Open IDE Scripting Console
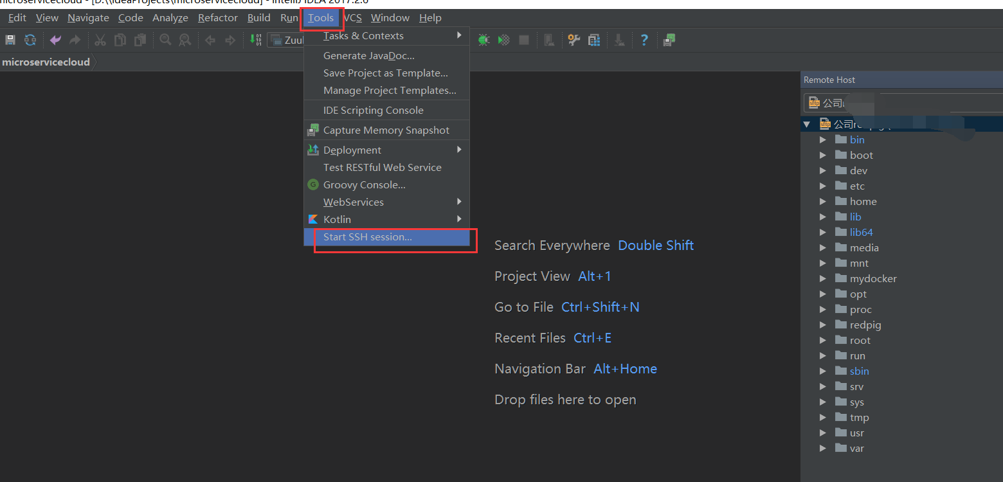The height and width of the screenshot is (482, 1003). (x=386, y=111)
